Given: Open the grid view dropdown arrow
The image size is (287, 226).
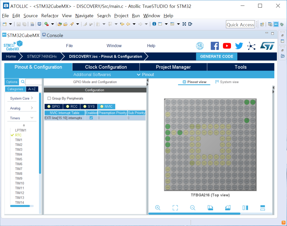Looking at the screenshot, I should coord(178,24).
